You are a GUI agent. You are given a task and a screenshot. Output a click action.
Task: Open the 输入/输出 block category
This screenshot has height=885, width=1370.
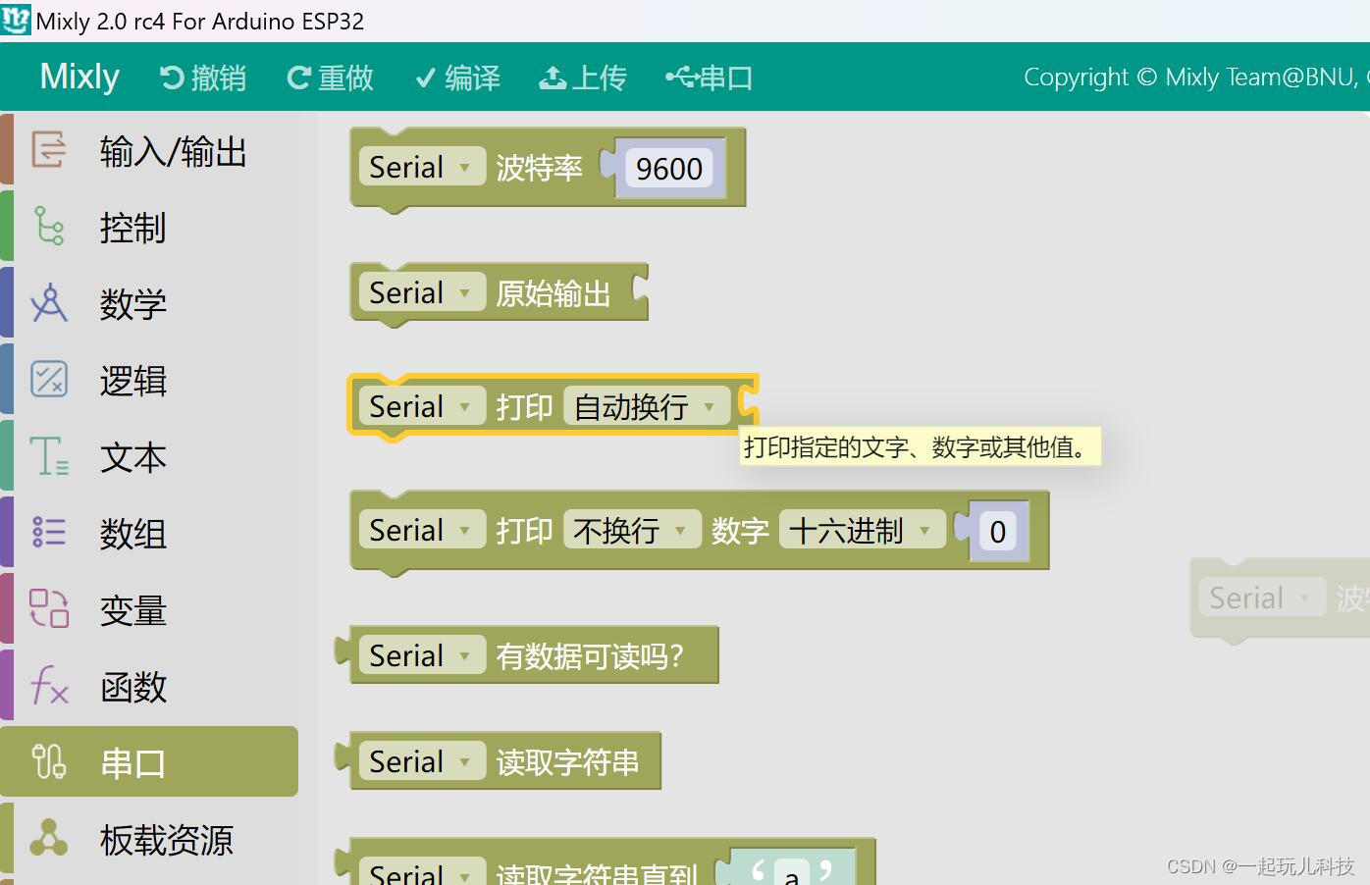[x=149, y=150]
